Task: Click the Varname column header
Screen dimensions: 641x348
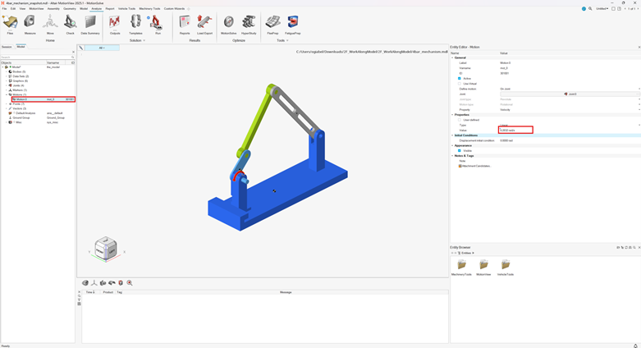Action: pos(53,63)
